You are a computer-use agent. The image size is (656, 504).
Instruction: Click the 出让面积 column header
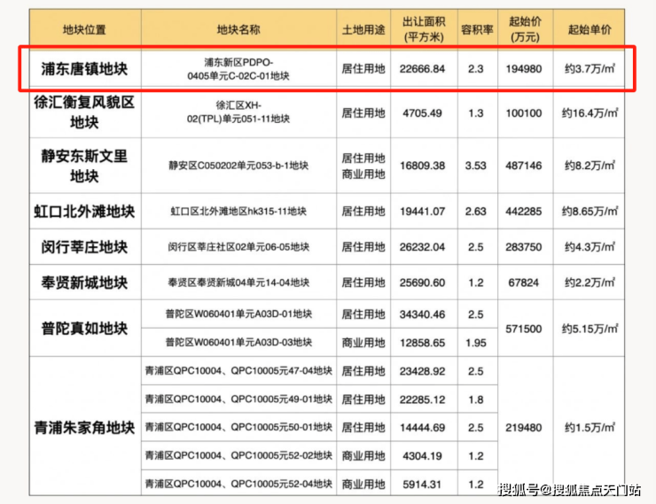tap(424, 29)
